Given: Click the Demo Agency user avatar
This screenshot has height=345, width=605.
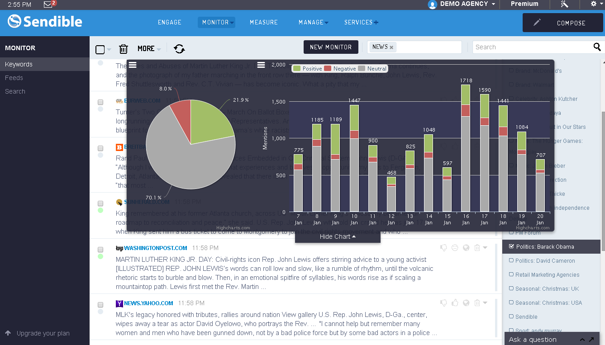Looking at the screenshot, I should (432, 5).
